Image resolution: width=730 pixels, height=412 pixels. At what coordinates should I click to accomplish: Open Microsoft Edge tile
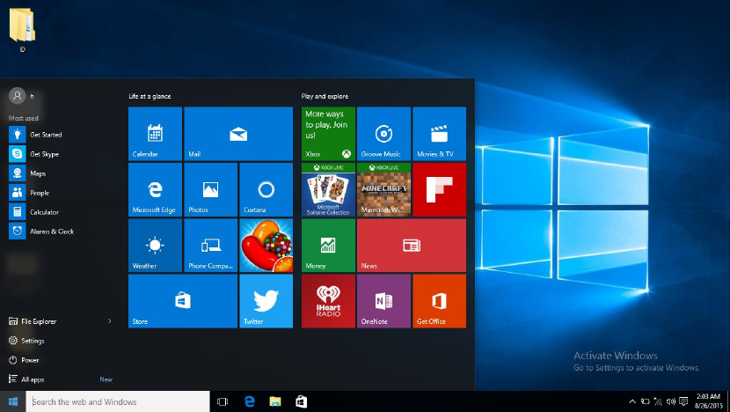[155, 188]
